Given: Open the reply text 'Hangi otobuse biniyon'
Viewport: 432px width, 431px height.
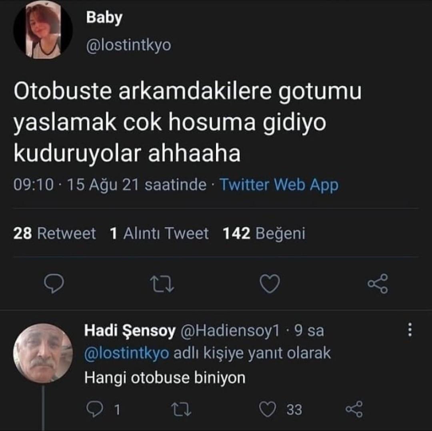Looking at the screenshot, I should point(165,377).
